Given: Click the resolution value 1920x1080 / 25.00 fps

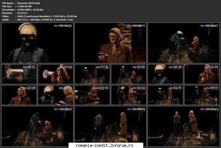Looking at the screenshot, I should pos(30,10).
